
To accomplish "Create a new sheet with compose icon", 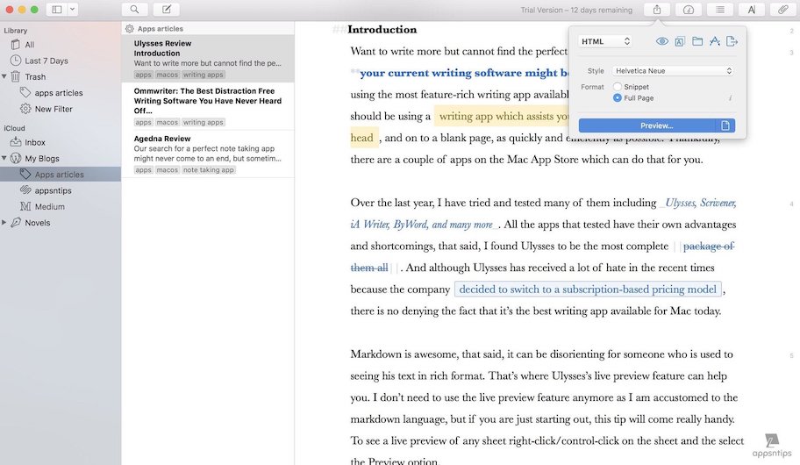I will (166, 10).
